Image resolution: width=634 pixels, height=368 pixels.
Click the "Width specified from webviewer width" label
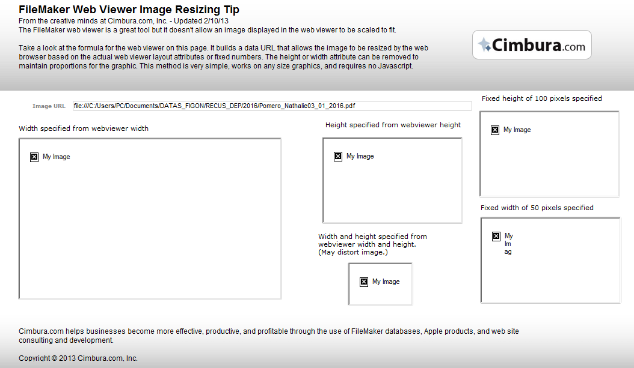[x=84, y=128]
